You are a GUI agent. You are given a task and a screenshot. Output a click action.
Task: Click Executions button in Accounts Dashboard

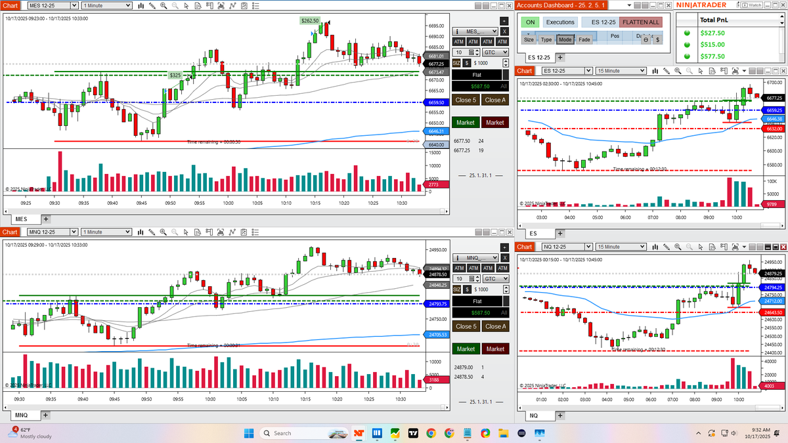click(x=560, y=22)
